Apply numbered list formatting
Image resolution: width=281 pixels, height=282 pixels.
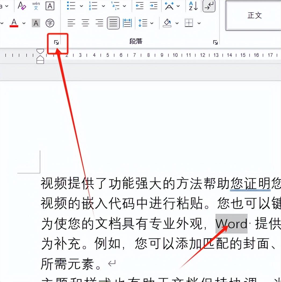[93, 6]
